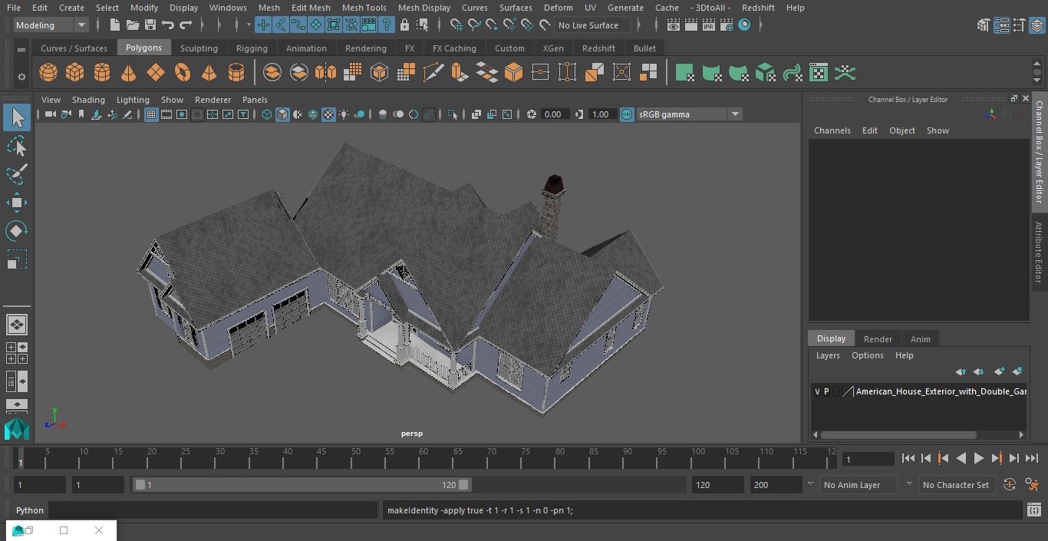Open the Deform menu
1048x541 pixels.
click(558, 8)
